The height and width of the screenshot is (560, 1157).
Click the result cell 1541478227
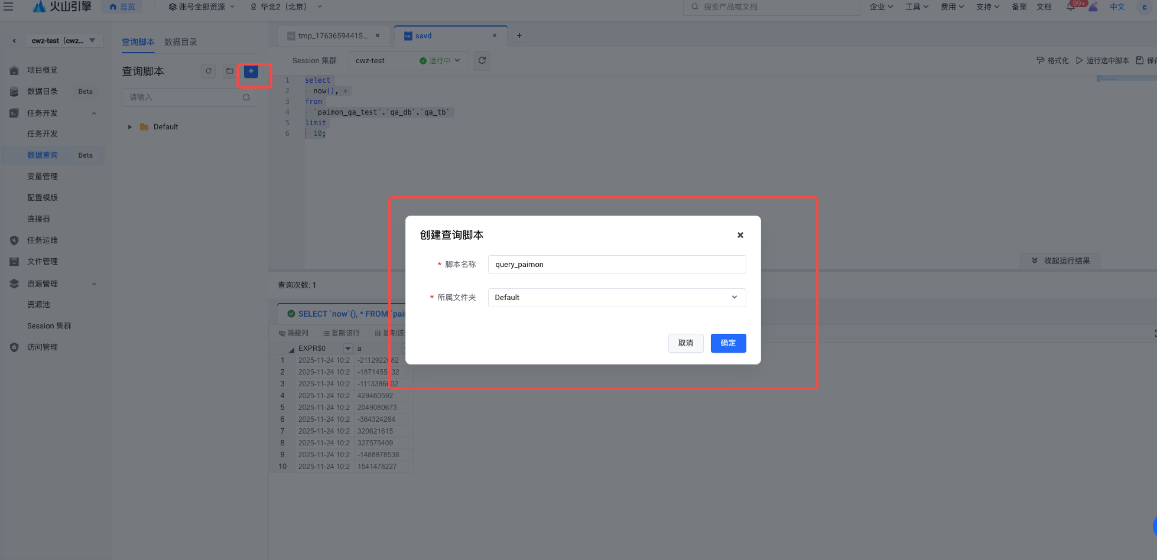click(x=383, y=467)
